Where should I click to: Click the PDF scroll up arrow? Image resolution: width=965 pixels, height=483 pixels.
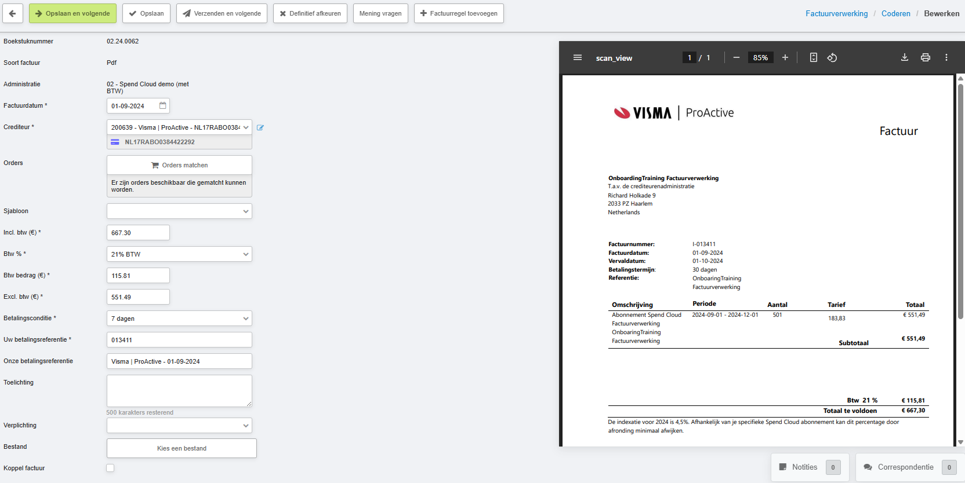point(960,78)
